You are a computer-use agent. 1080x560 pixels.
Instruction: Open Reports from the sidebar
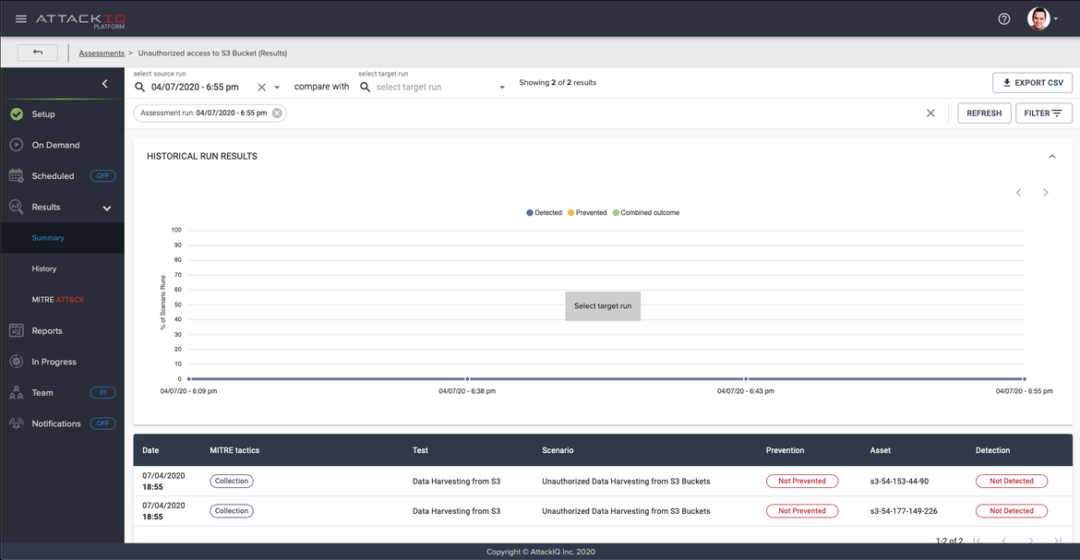(x=47, y=330)
